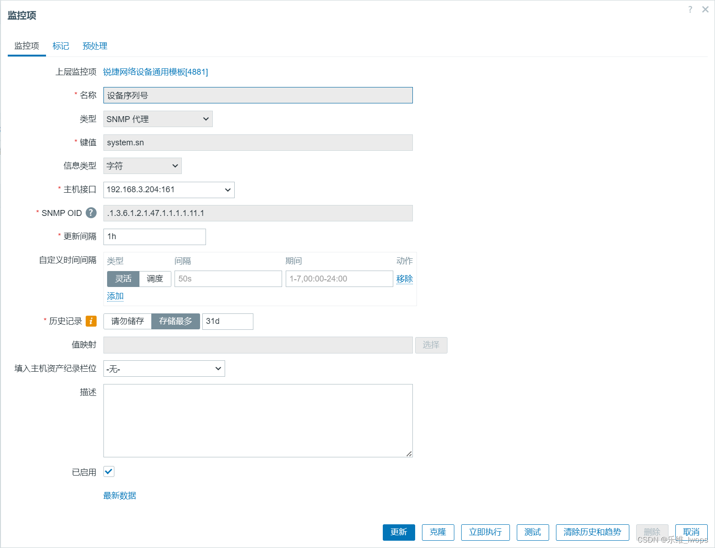Open the 填入主机资产纪录栏位 dropdown
The image size is (715, 548).
[x=164, y=369]
